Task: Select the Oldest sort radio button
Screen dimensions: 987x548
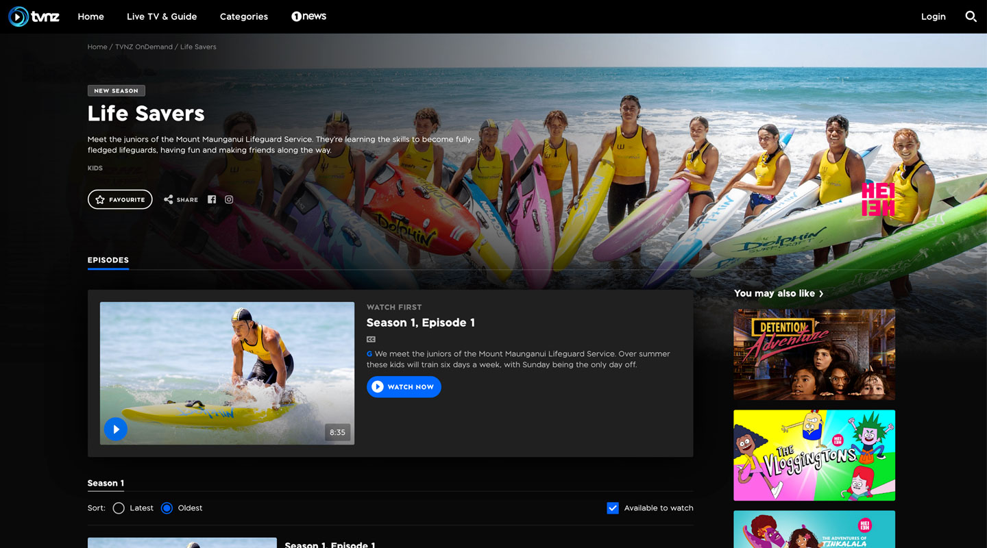Action: tap(167, 508)
